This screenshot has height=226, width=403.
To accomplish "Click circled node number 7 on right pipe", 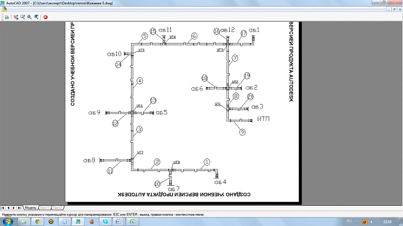I will pos(235,58).
